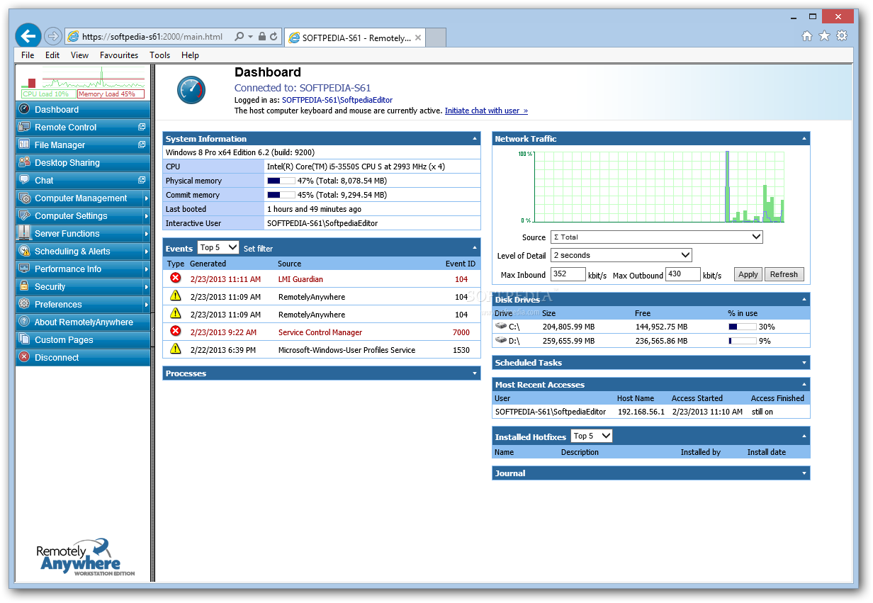Click the network Refresh button
Screen dimensions: 873x603
tap(784, 274)
